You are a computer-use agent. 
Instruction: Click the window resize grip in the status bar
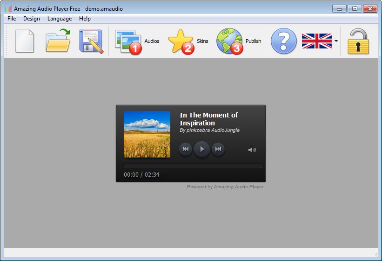375,254
